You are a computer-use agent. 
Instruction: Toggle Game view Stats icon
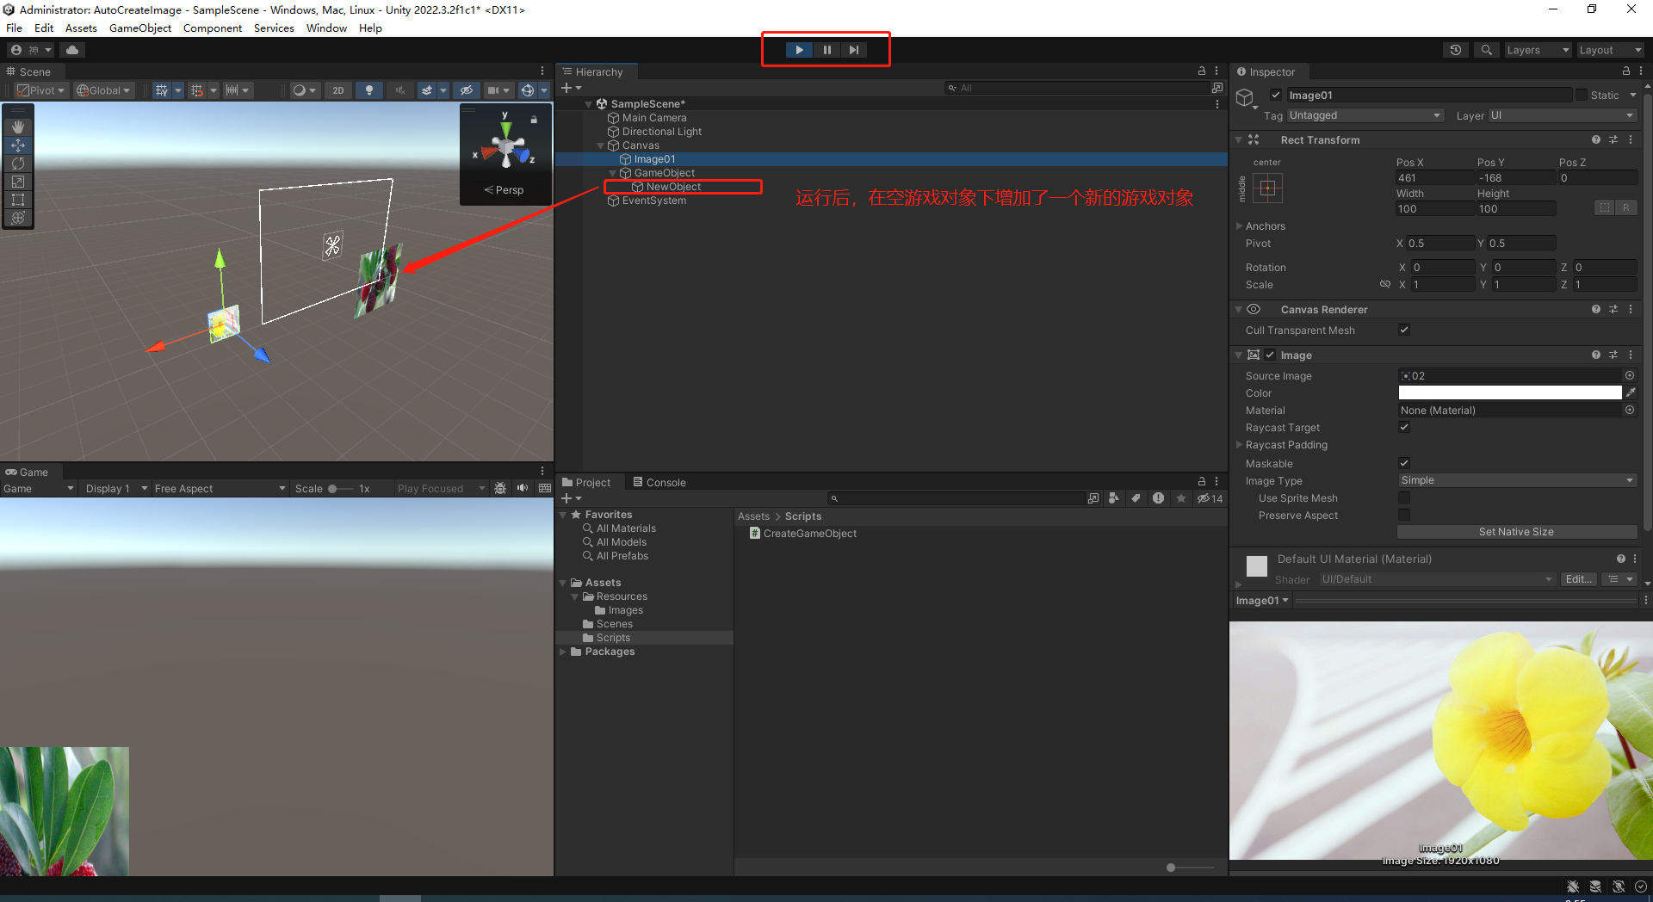point(544,488)
